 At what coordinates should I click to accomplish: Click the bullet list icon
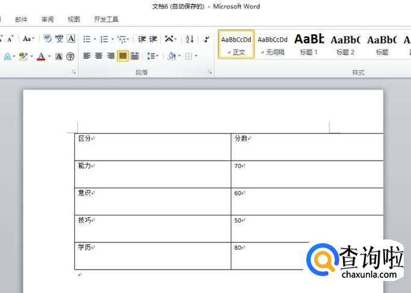coord(87,39)
